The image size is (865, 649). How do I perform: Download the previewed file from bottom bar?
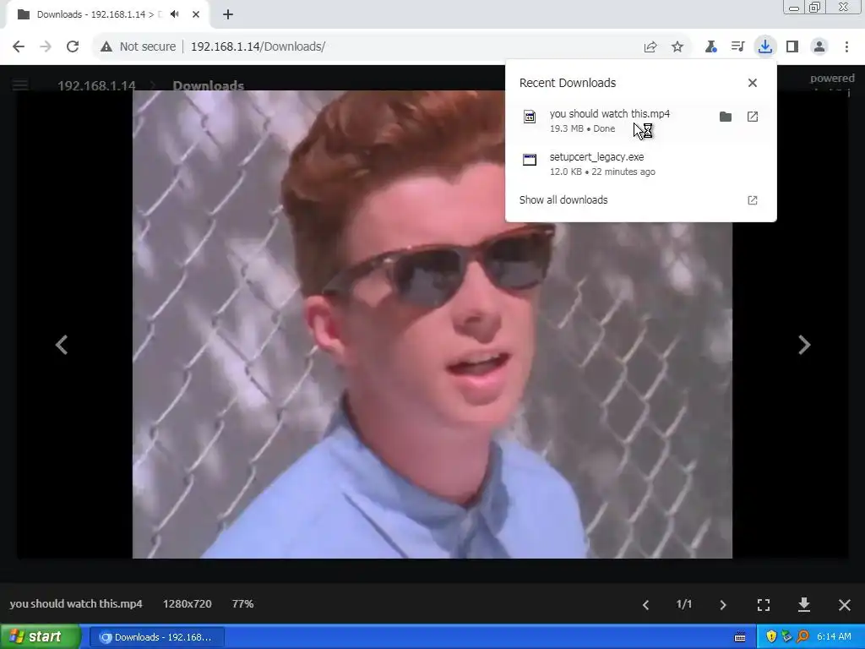coord(804,605)
